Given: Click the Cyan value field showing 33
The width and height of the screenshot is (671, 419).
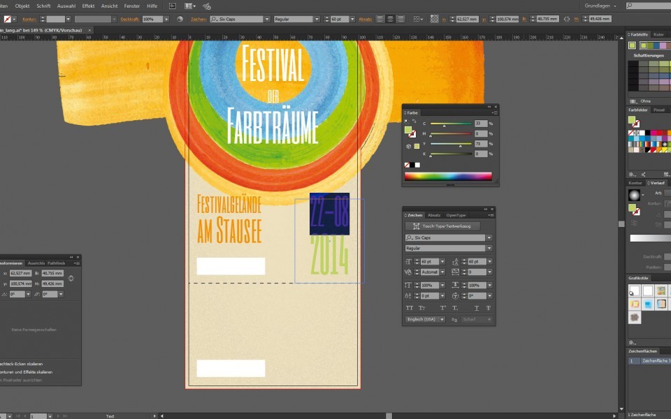Looking at the screenshot, I should tap(481, 124).
